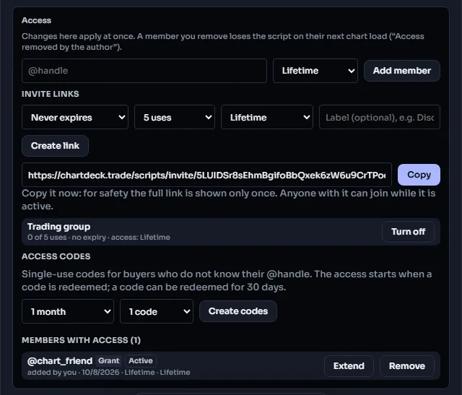The width and height of the screenshot is (462, 395).
Task: Turn off the Trading group invite link
Action: [408, 232]
